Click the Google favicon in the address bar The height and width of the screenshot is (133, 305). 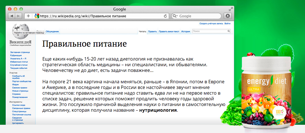[37, 16]
